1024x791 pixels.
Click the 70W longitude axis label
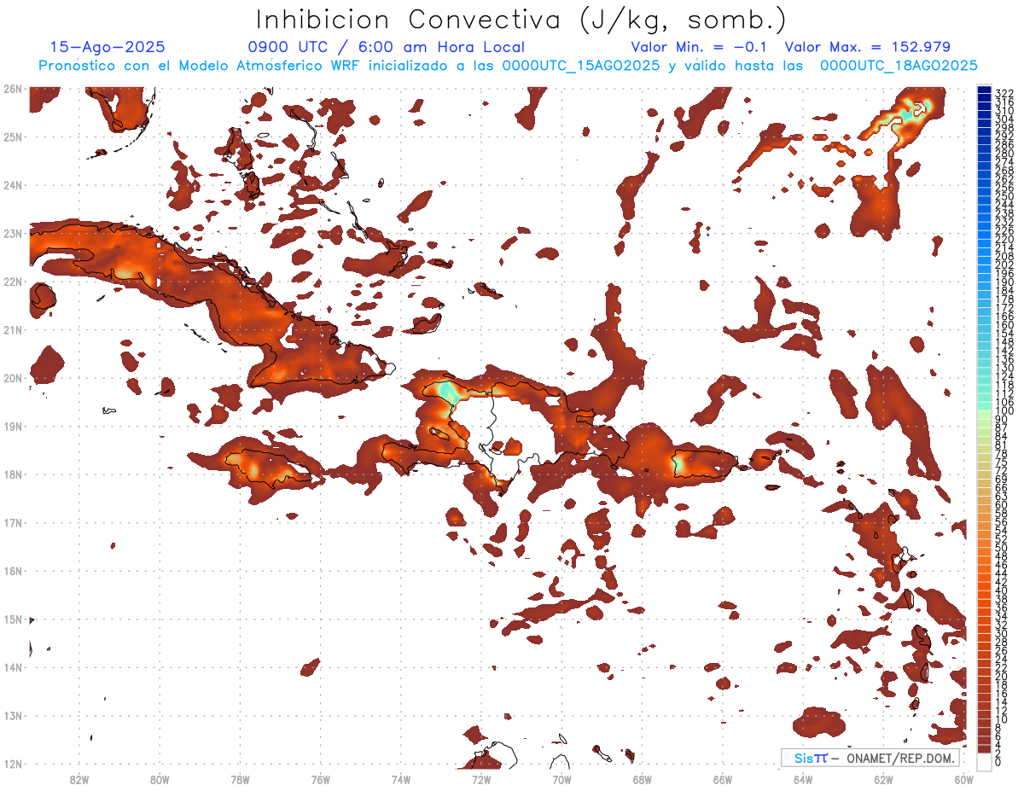(561, 778)
